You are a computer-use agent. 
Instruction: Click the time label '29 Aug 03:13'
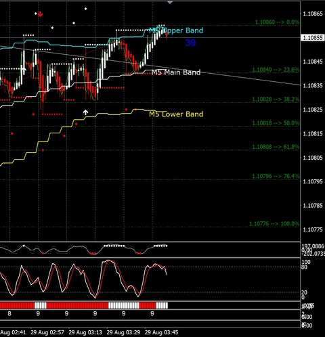(85, 332)
